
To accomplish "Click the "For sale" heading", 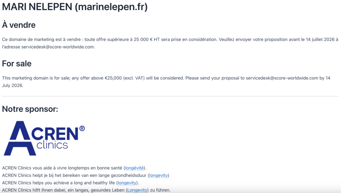I will coord(17,64).
